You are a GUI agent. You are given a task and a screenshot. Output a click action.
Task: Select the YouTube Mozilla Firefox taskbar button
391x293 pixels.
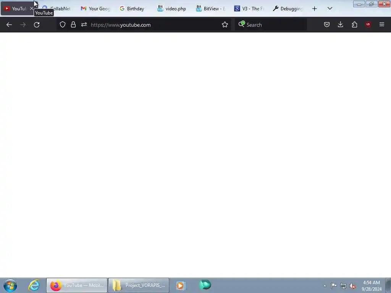(77, 285)
